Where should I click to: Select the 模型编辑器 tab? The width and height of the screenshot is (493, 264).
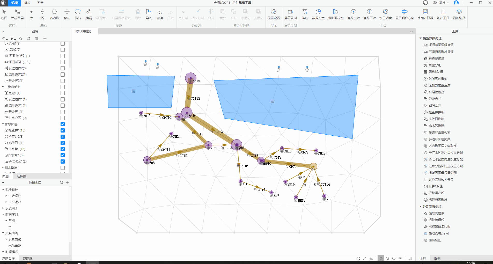(x=83, y=31)
